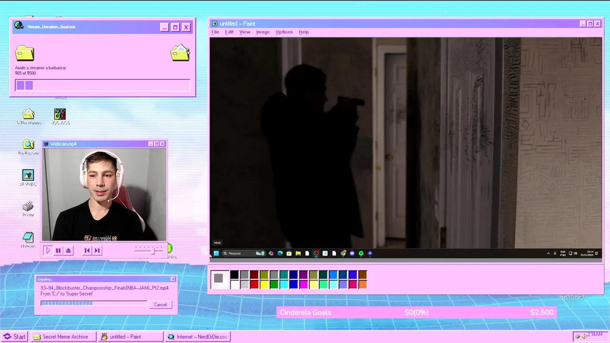
Task: Open Google Chrome in captured Windows taskbar
Action: [x=343, y=253]
